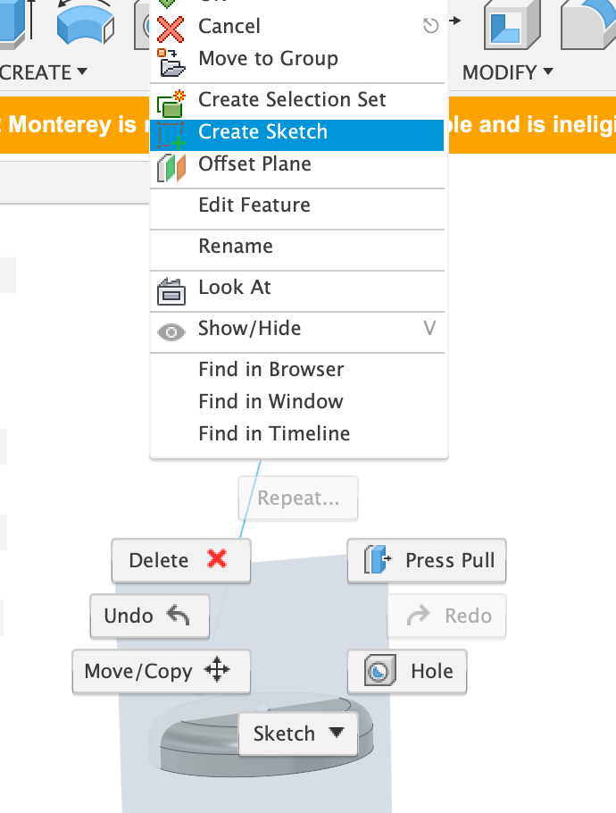Click the Fillet icon in Modify toolbar
The width and height of the screenshot is (616, 813).
pyautogui.click(x=589, y=23)
